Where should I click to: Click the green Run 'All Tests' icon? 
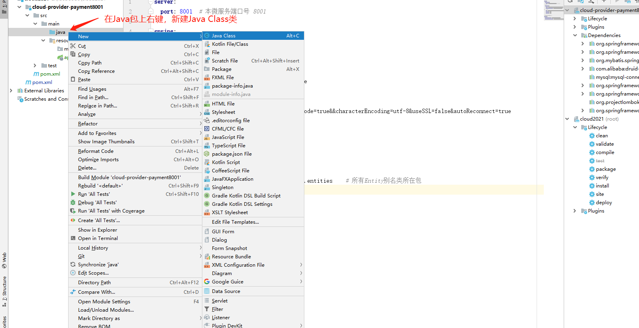pos(73,194)
